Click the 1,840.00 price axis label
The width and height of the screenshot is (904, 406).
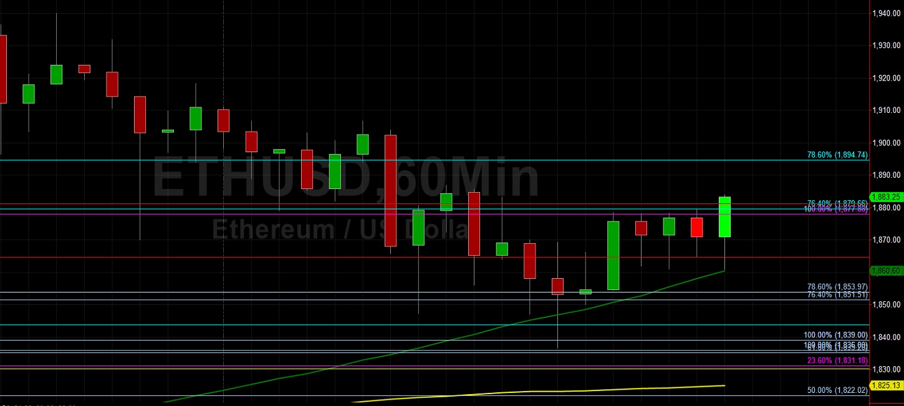[887, 337]
